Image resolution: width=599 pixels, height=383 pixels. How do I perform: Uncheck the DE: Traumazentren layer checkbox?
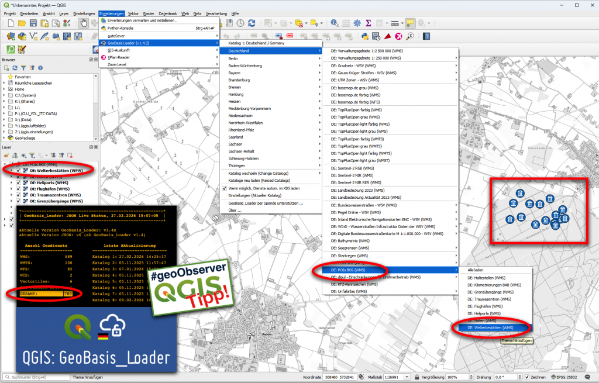click(x=18, y=195)
